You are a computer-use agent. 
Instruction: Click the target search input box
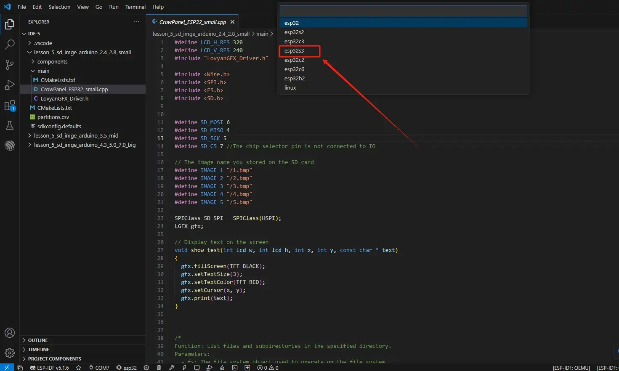pos(403,11)
